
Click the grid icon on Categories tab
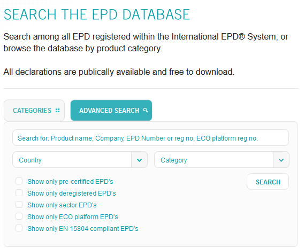[x=57, y=111]
